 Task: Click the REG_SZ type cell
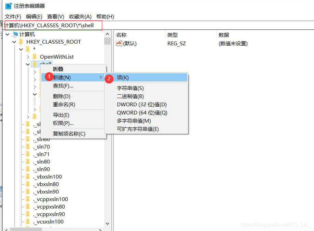177,44
